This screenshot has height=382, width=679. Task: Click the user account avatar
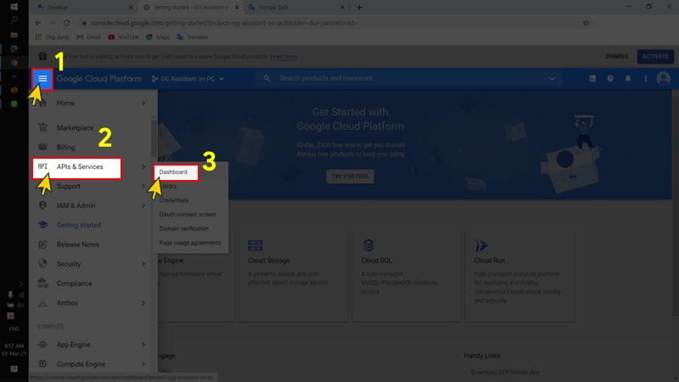click(663, 78)
